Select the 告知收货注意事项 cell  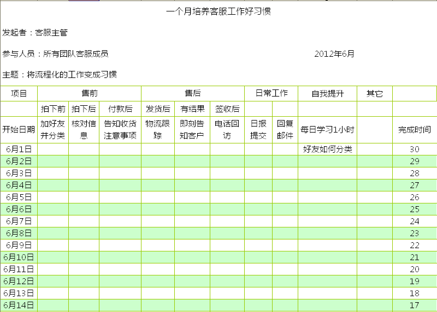[x=120, y=130]
